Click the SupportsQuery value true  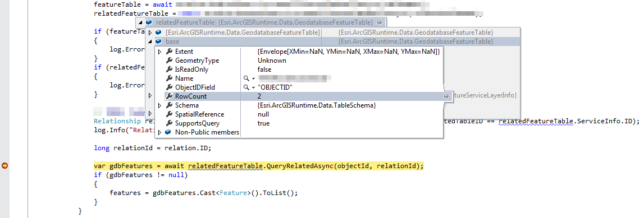click(x=264, y=123)
